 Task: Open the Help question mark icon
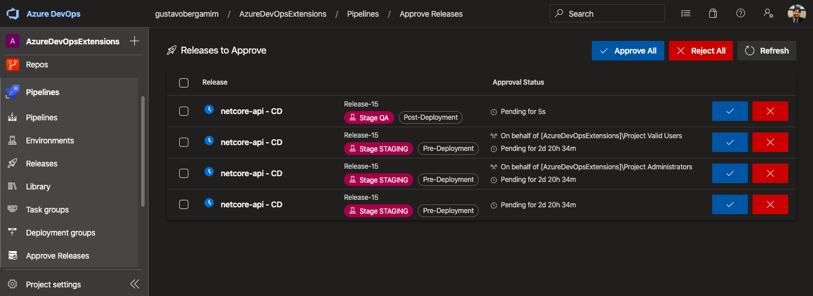click(x=741, y=14)
